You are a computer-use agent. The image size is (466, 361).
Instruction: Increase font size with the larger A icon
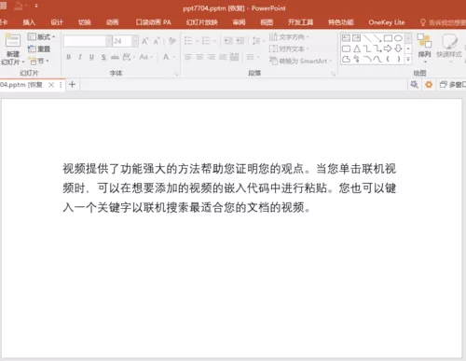coord(145,41)
